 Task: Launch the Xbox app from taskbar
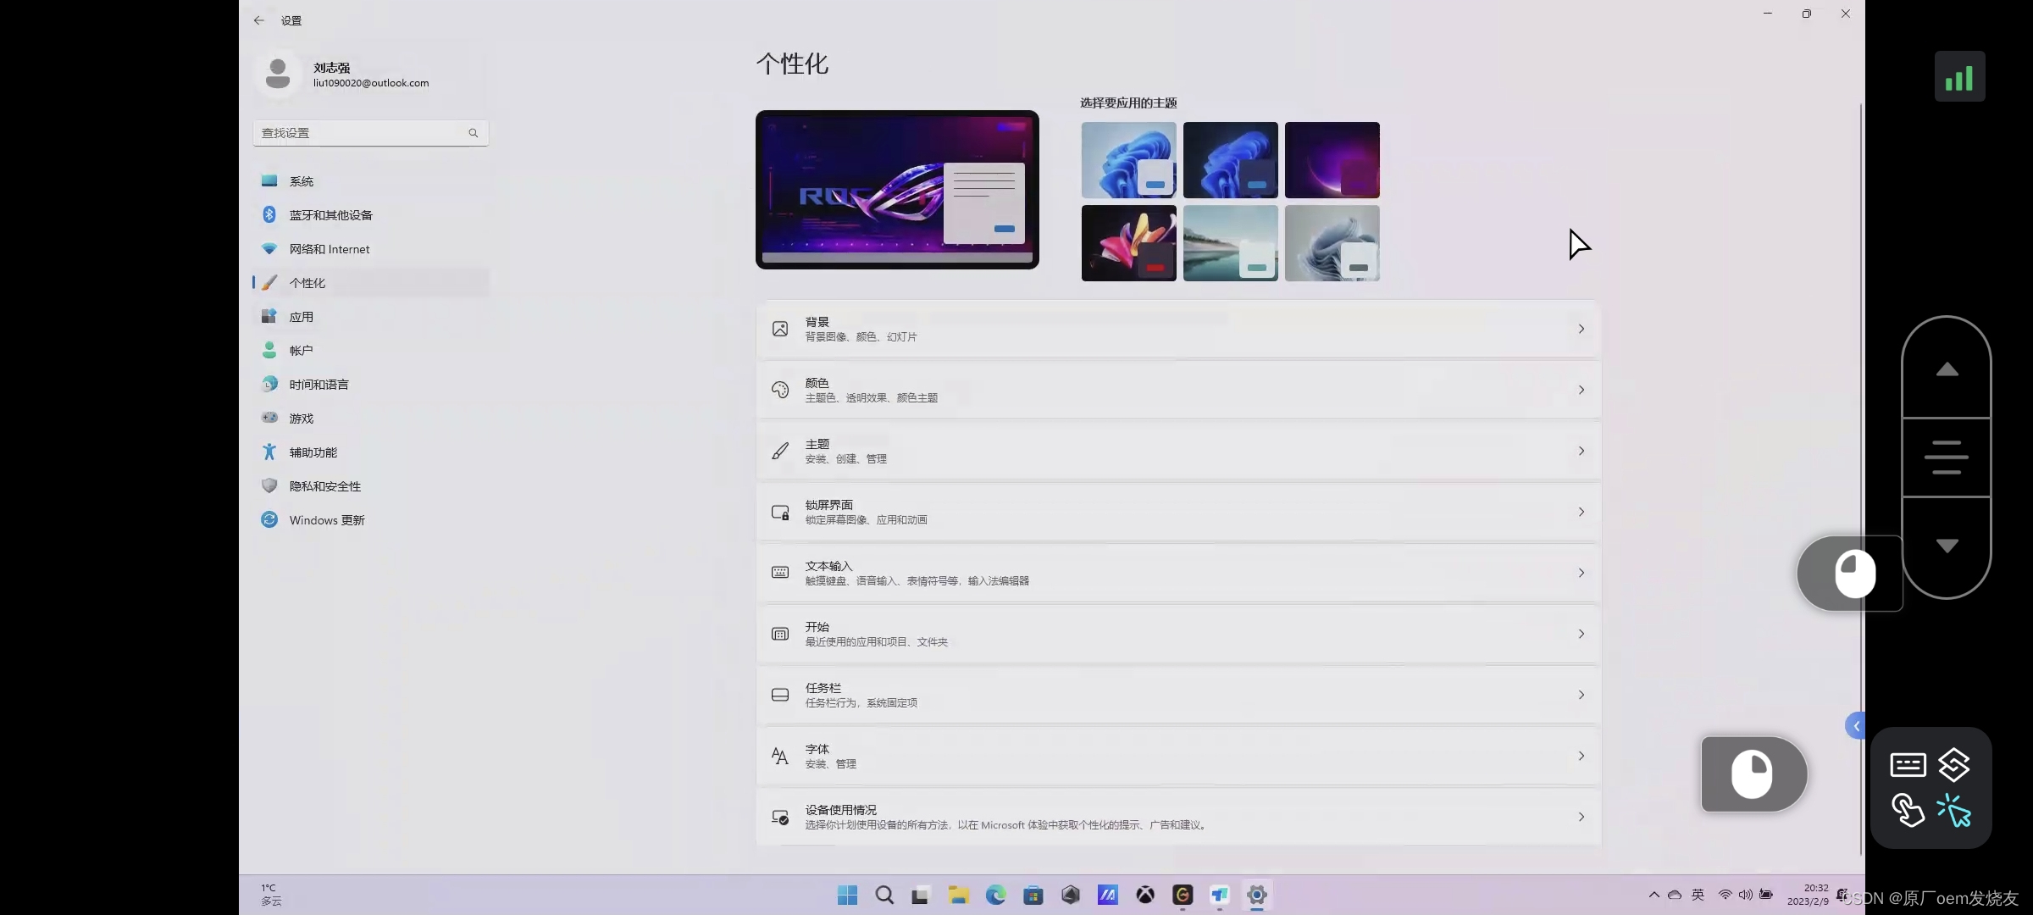[x=1145, y=895]
